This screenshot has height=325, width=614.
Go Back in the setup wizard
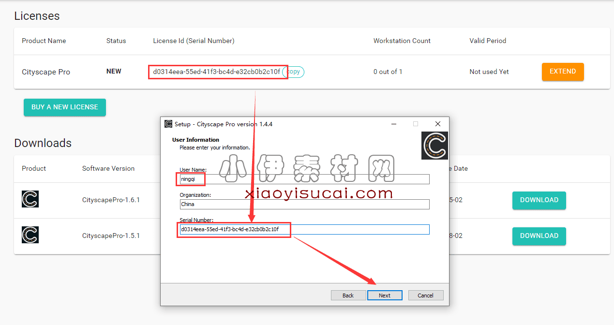(x=348, y=295)
